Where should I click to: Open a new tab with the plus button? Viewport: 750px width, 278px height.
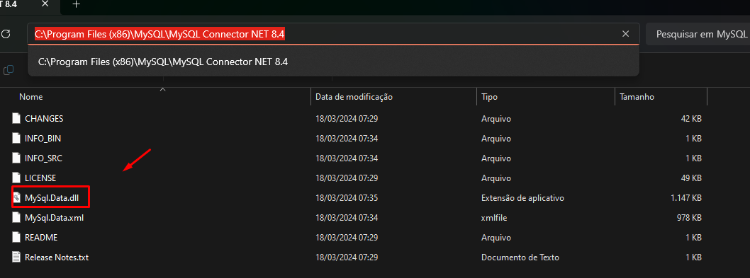tap(76, 4)
